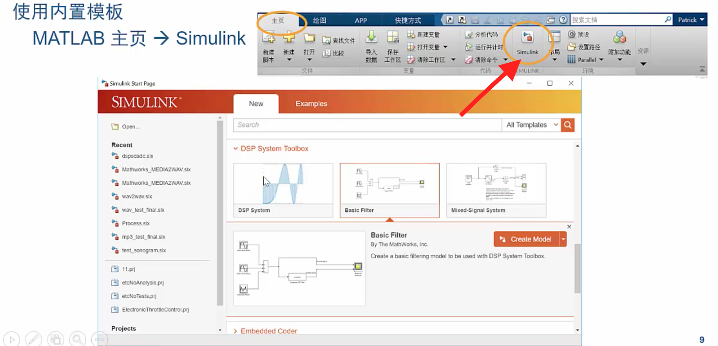Select the DSP System template thumbnail
This screenshot has width=718, height=346.
tap(283, 190)
